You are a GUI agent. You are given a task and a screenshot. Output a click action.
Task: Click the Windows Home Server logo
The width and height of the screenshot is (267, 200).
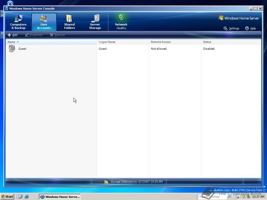pos(238,18)
